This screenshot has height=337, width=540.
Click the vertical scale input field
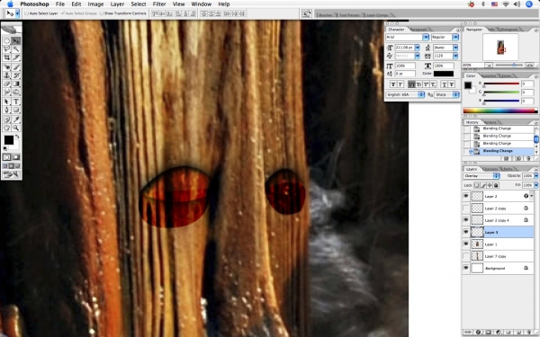click(405, 66)
